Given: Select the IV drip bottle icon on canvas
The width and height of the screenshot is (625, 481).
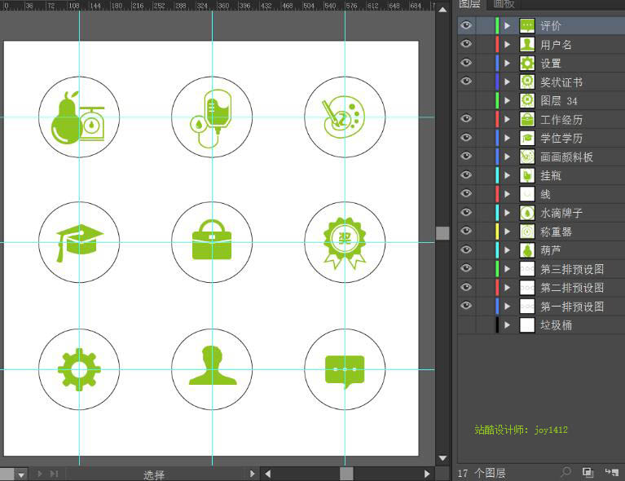Looking at the screenshot, I should (x=211, y=118).
